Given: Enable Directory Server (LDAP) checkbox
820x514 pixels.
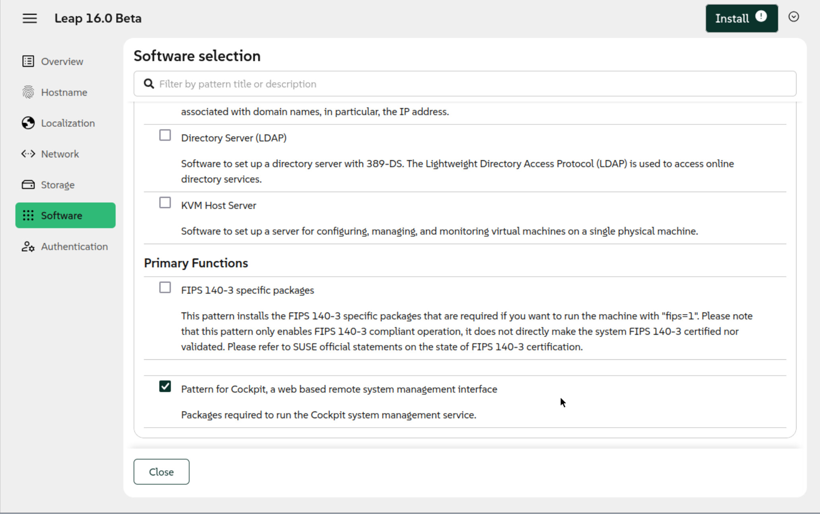Looking at the screenshot, I should tap(165, 136).
